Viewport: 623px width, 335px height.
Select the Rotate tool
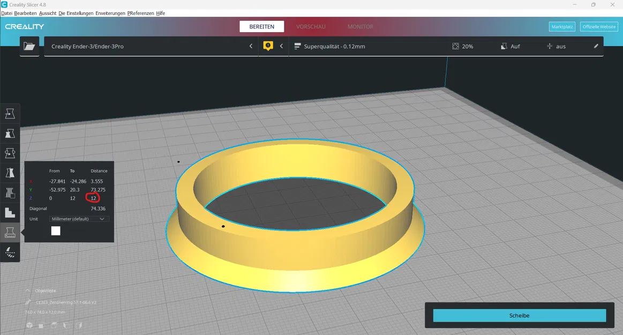(10, 153)
